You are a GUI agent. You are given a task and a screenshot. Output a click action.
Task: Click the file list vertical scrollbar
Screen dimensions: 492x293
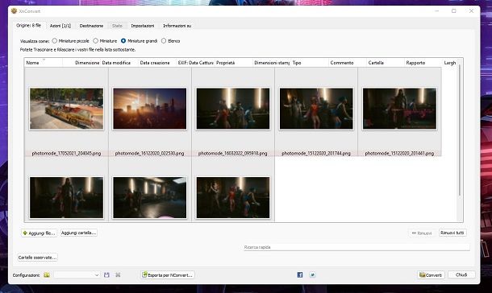[x=460, y=130]
